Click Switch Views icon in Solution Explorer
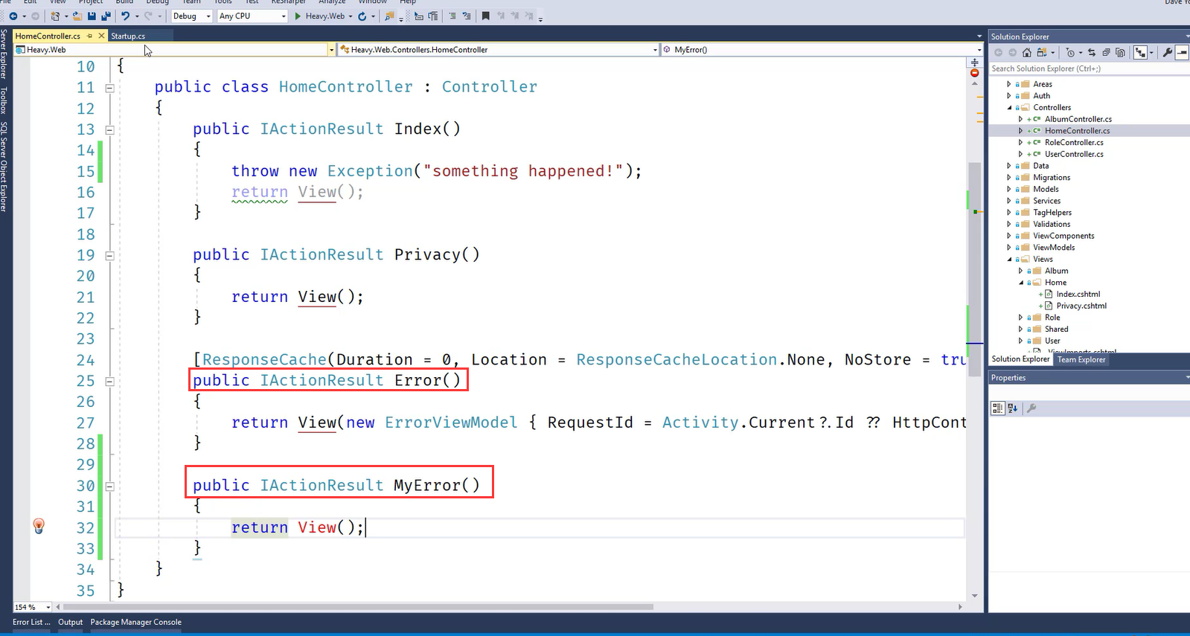The width and height of the screenshot is (1190, 636). pos(1042,52)
